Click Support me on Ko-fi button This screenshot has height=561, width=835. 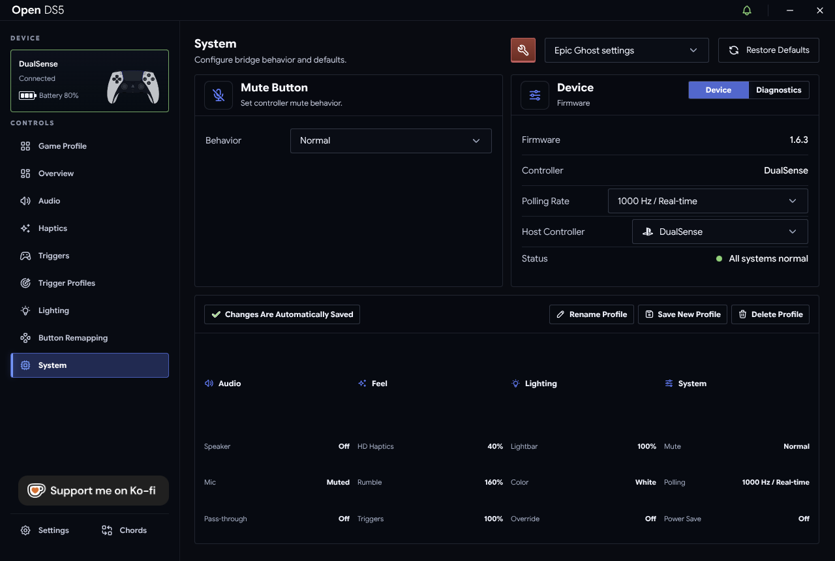point(93,491)
